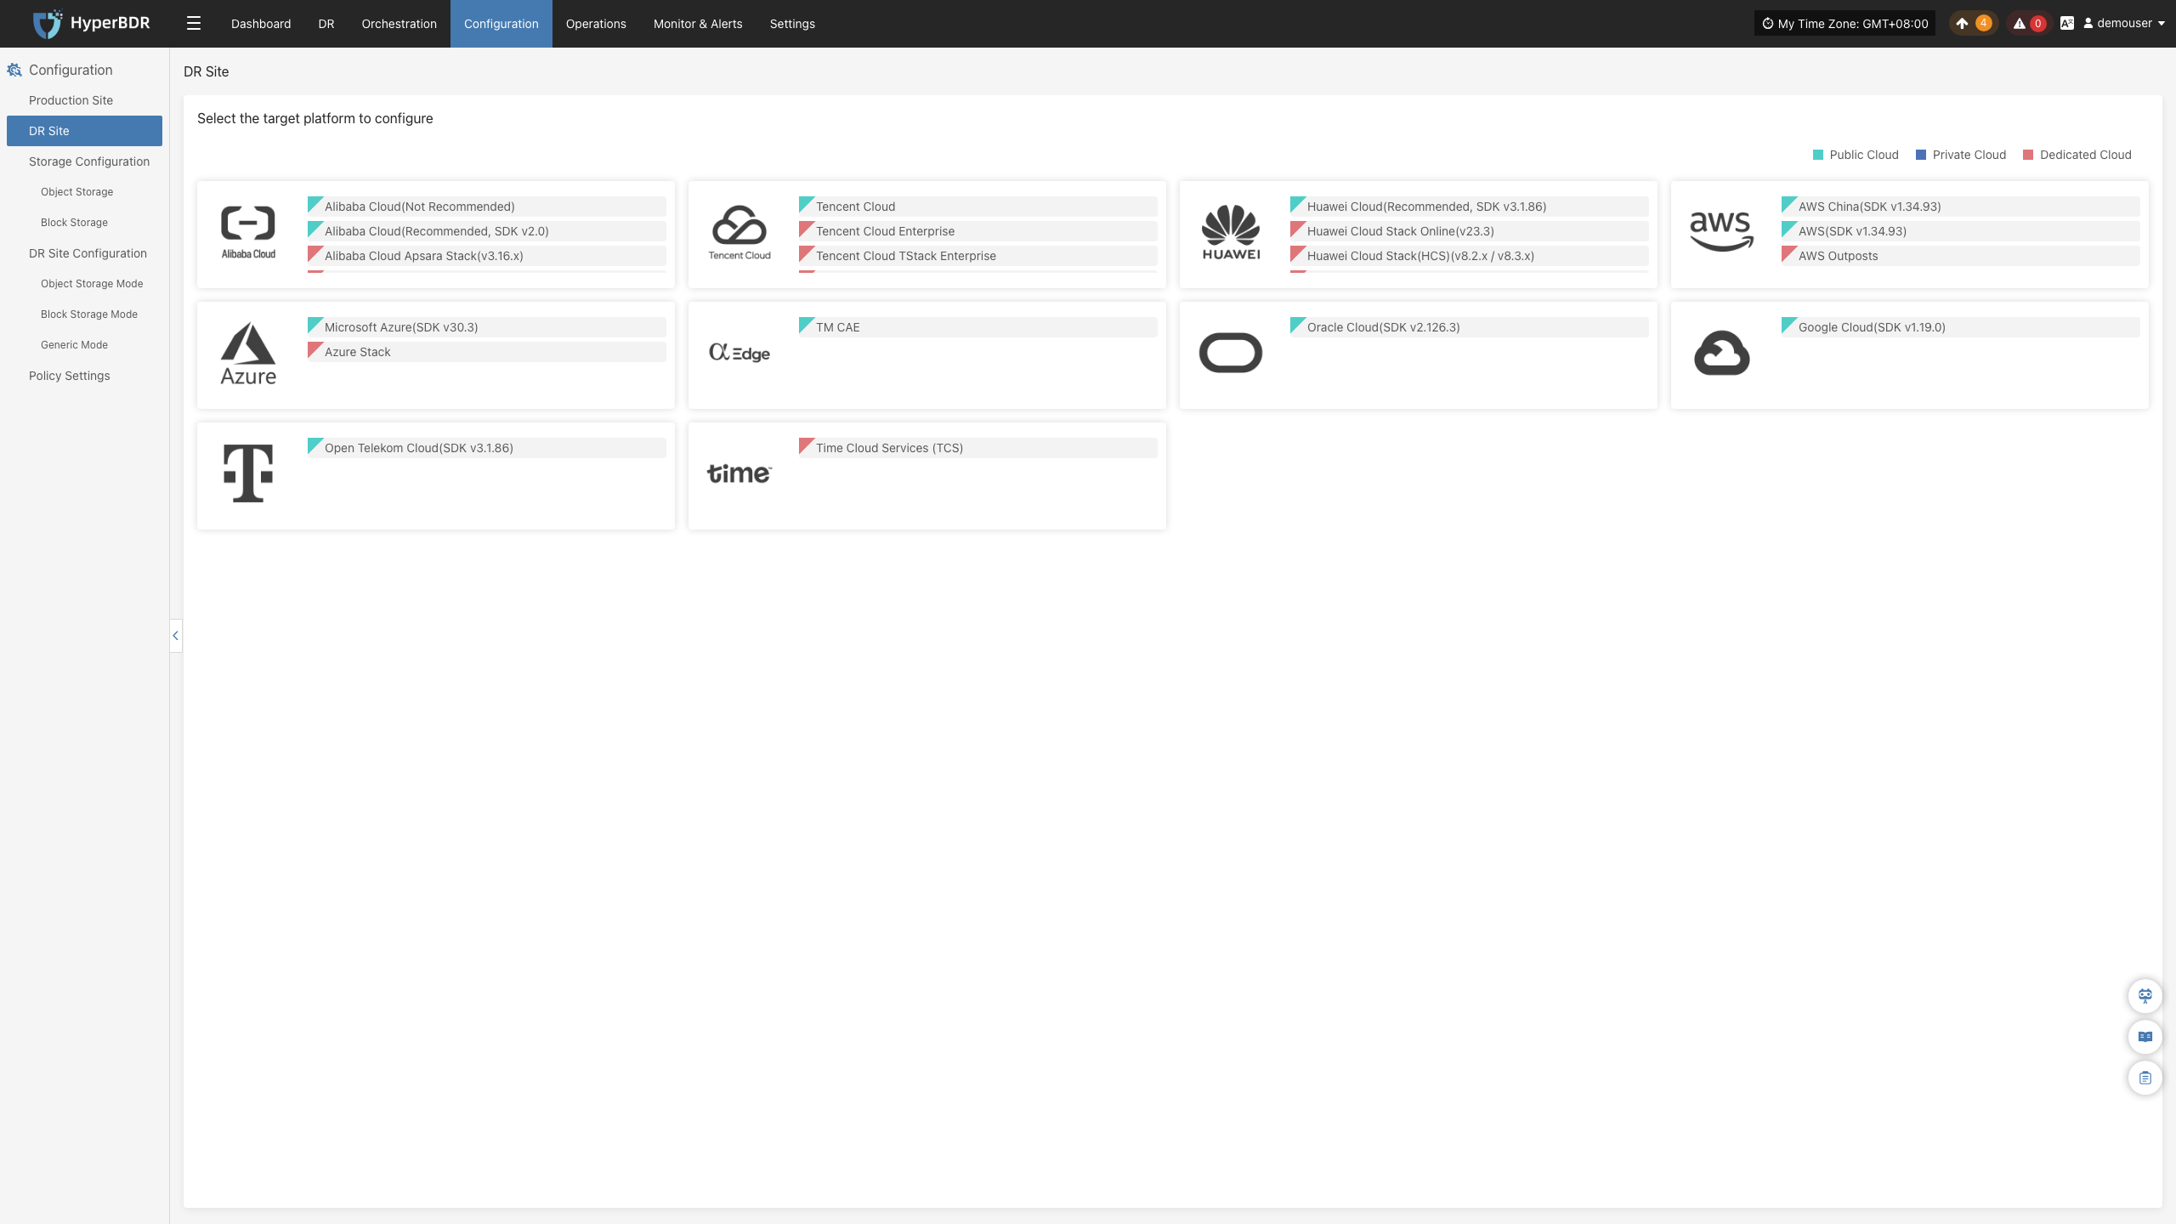Choose the plain Tencent Cloud platform
The width and height of the screenshot is (2176, 1224).
point(978,207)
